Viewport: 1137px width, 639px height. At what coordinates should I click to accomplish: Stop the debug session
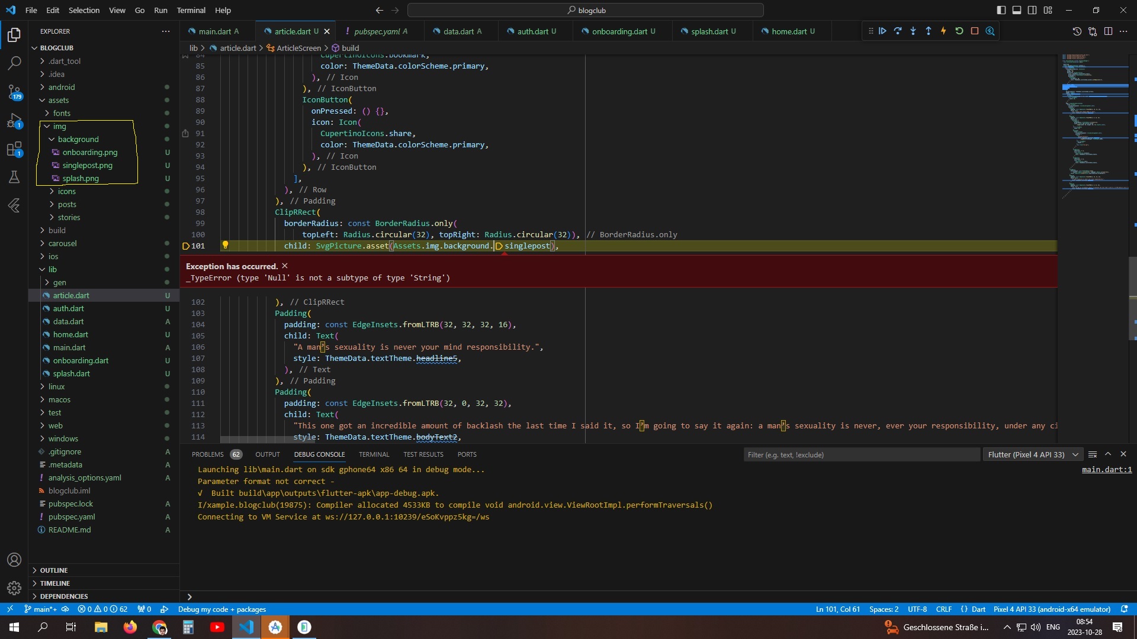pyautogui.click(x=975, y=31)
